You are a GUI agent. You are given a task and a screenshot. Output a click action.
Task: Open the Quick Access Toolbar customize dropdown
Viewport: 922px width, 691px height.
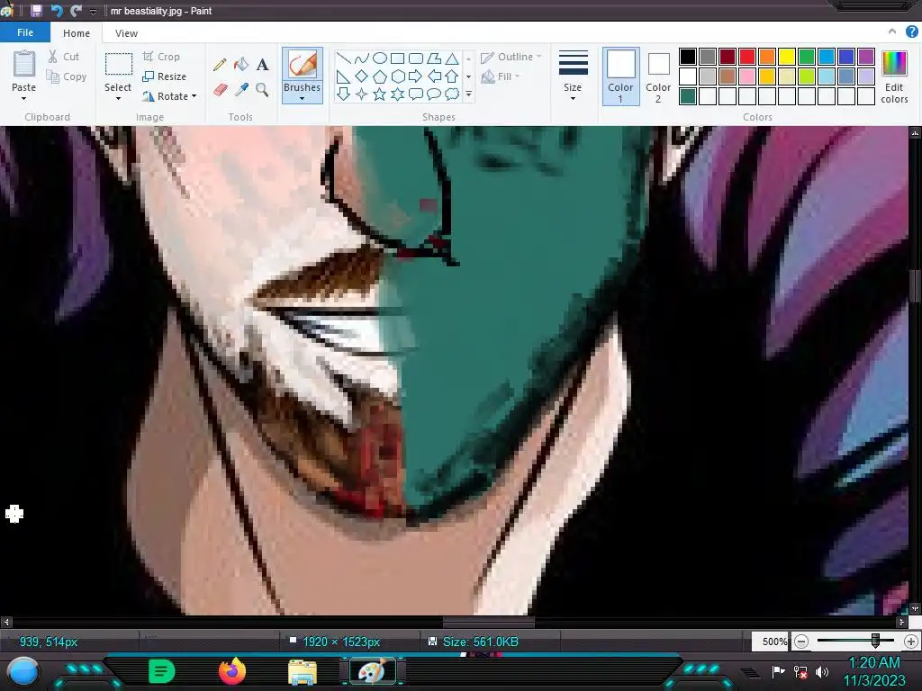click(x=93, y=11)
